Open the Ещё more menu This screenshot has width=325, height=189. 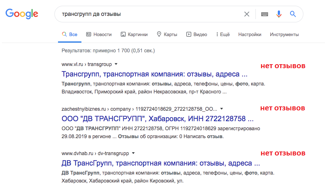[x=223, y=34]
